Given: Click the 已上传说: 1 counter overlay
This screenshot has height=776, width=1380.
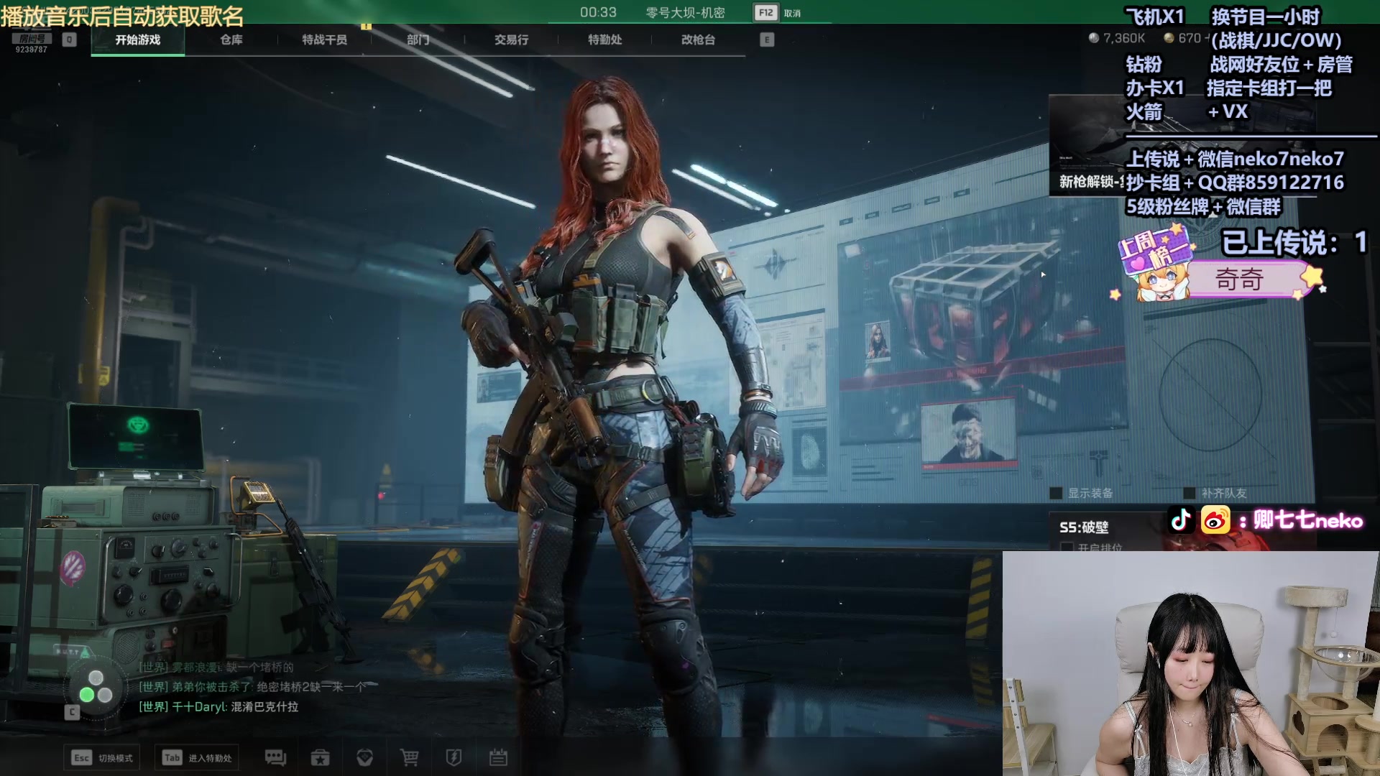Looking at the screenshot, I should (x=1294, y=243).
